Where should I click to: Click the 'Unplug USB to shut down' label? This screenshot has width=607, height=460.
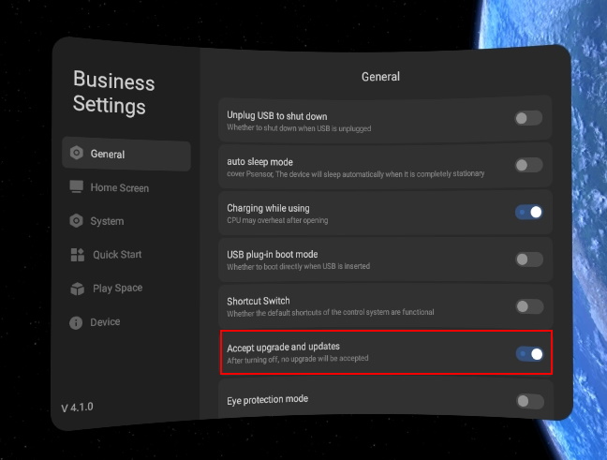click(276, 116)
